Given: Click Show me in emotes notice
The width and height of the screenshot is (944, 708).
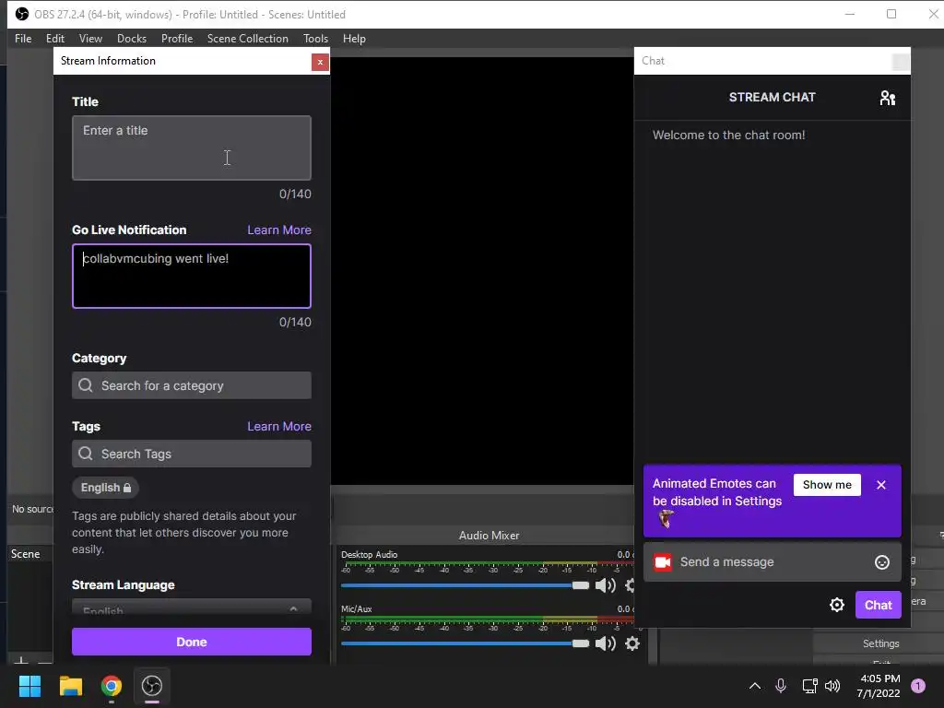Looking at the screenshot, I should click(827, 485).
